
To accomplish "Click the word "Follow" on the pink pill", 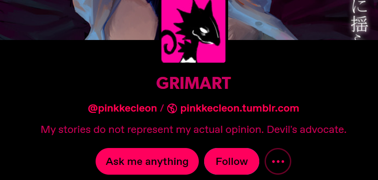I will tap(232, 161).
